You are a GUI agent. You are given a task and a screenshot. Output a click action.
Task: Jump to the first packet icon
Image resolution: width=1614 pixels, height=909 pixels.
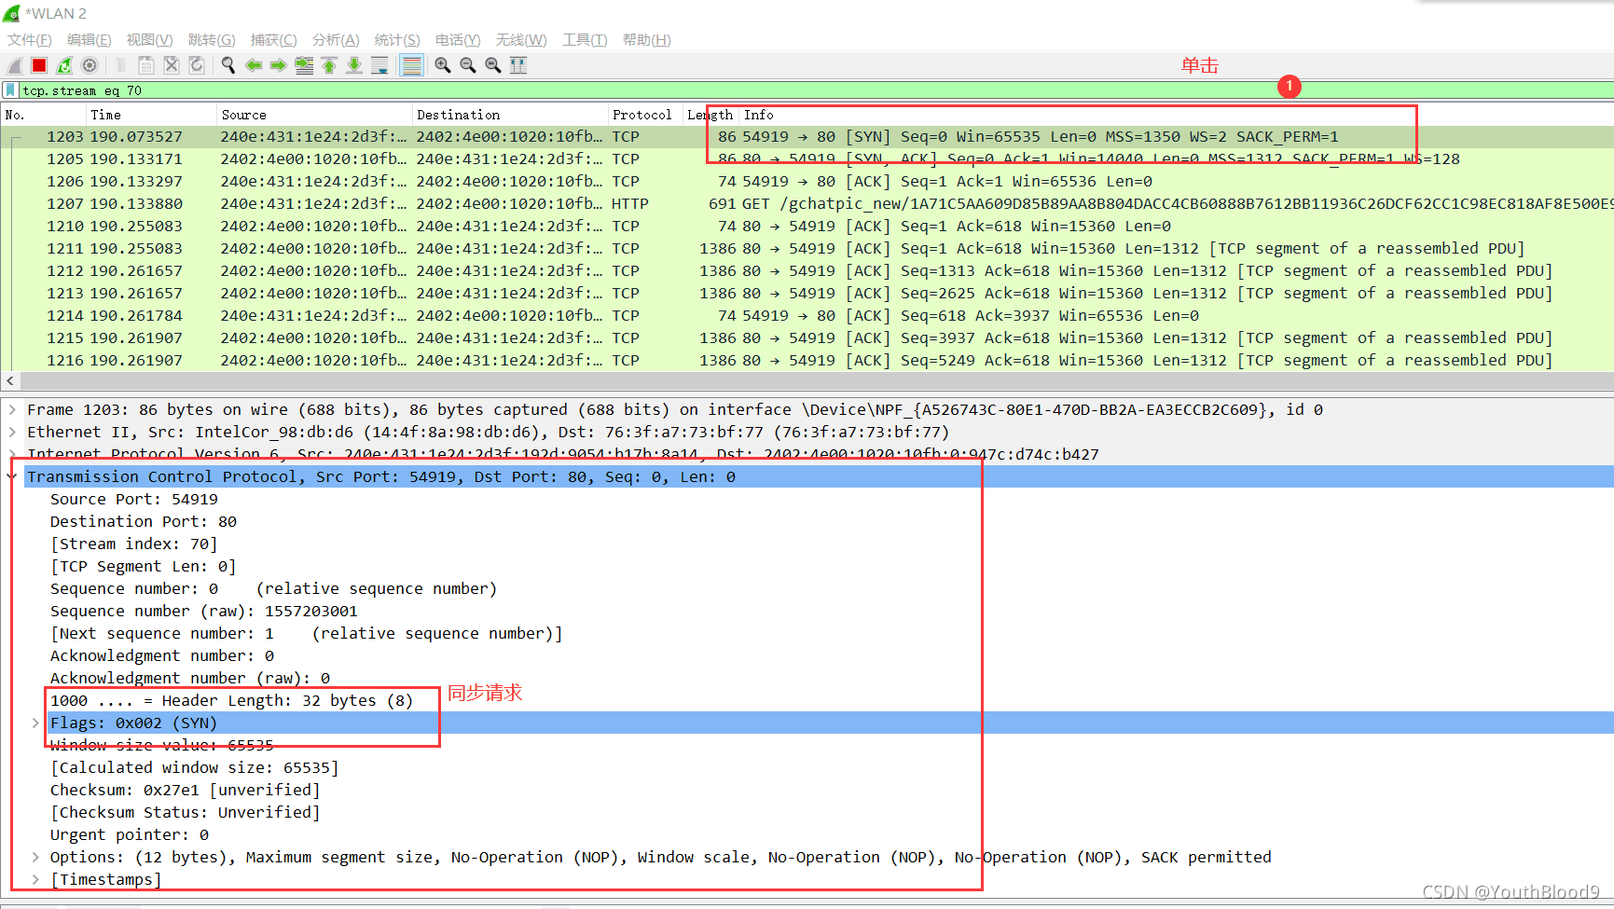329,65
